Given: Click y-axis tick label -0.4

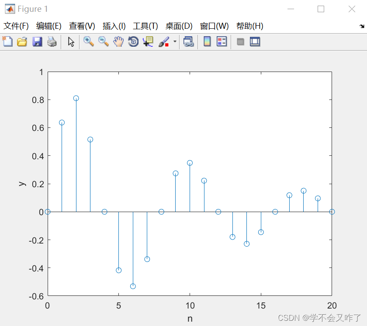Looking at the screenshot, I should (36, 268).
